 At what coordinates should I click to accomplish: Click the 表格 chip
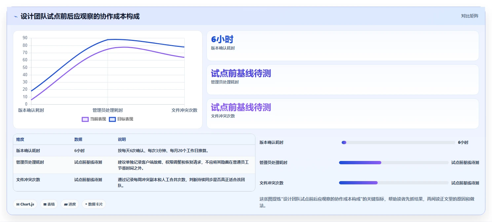coord(49,204)
